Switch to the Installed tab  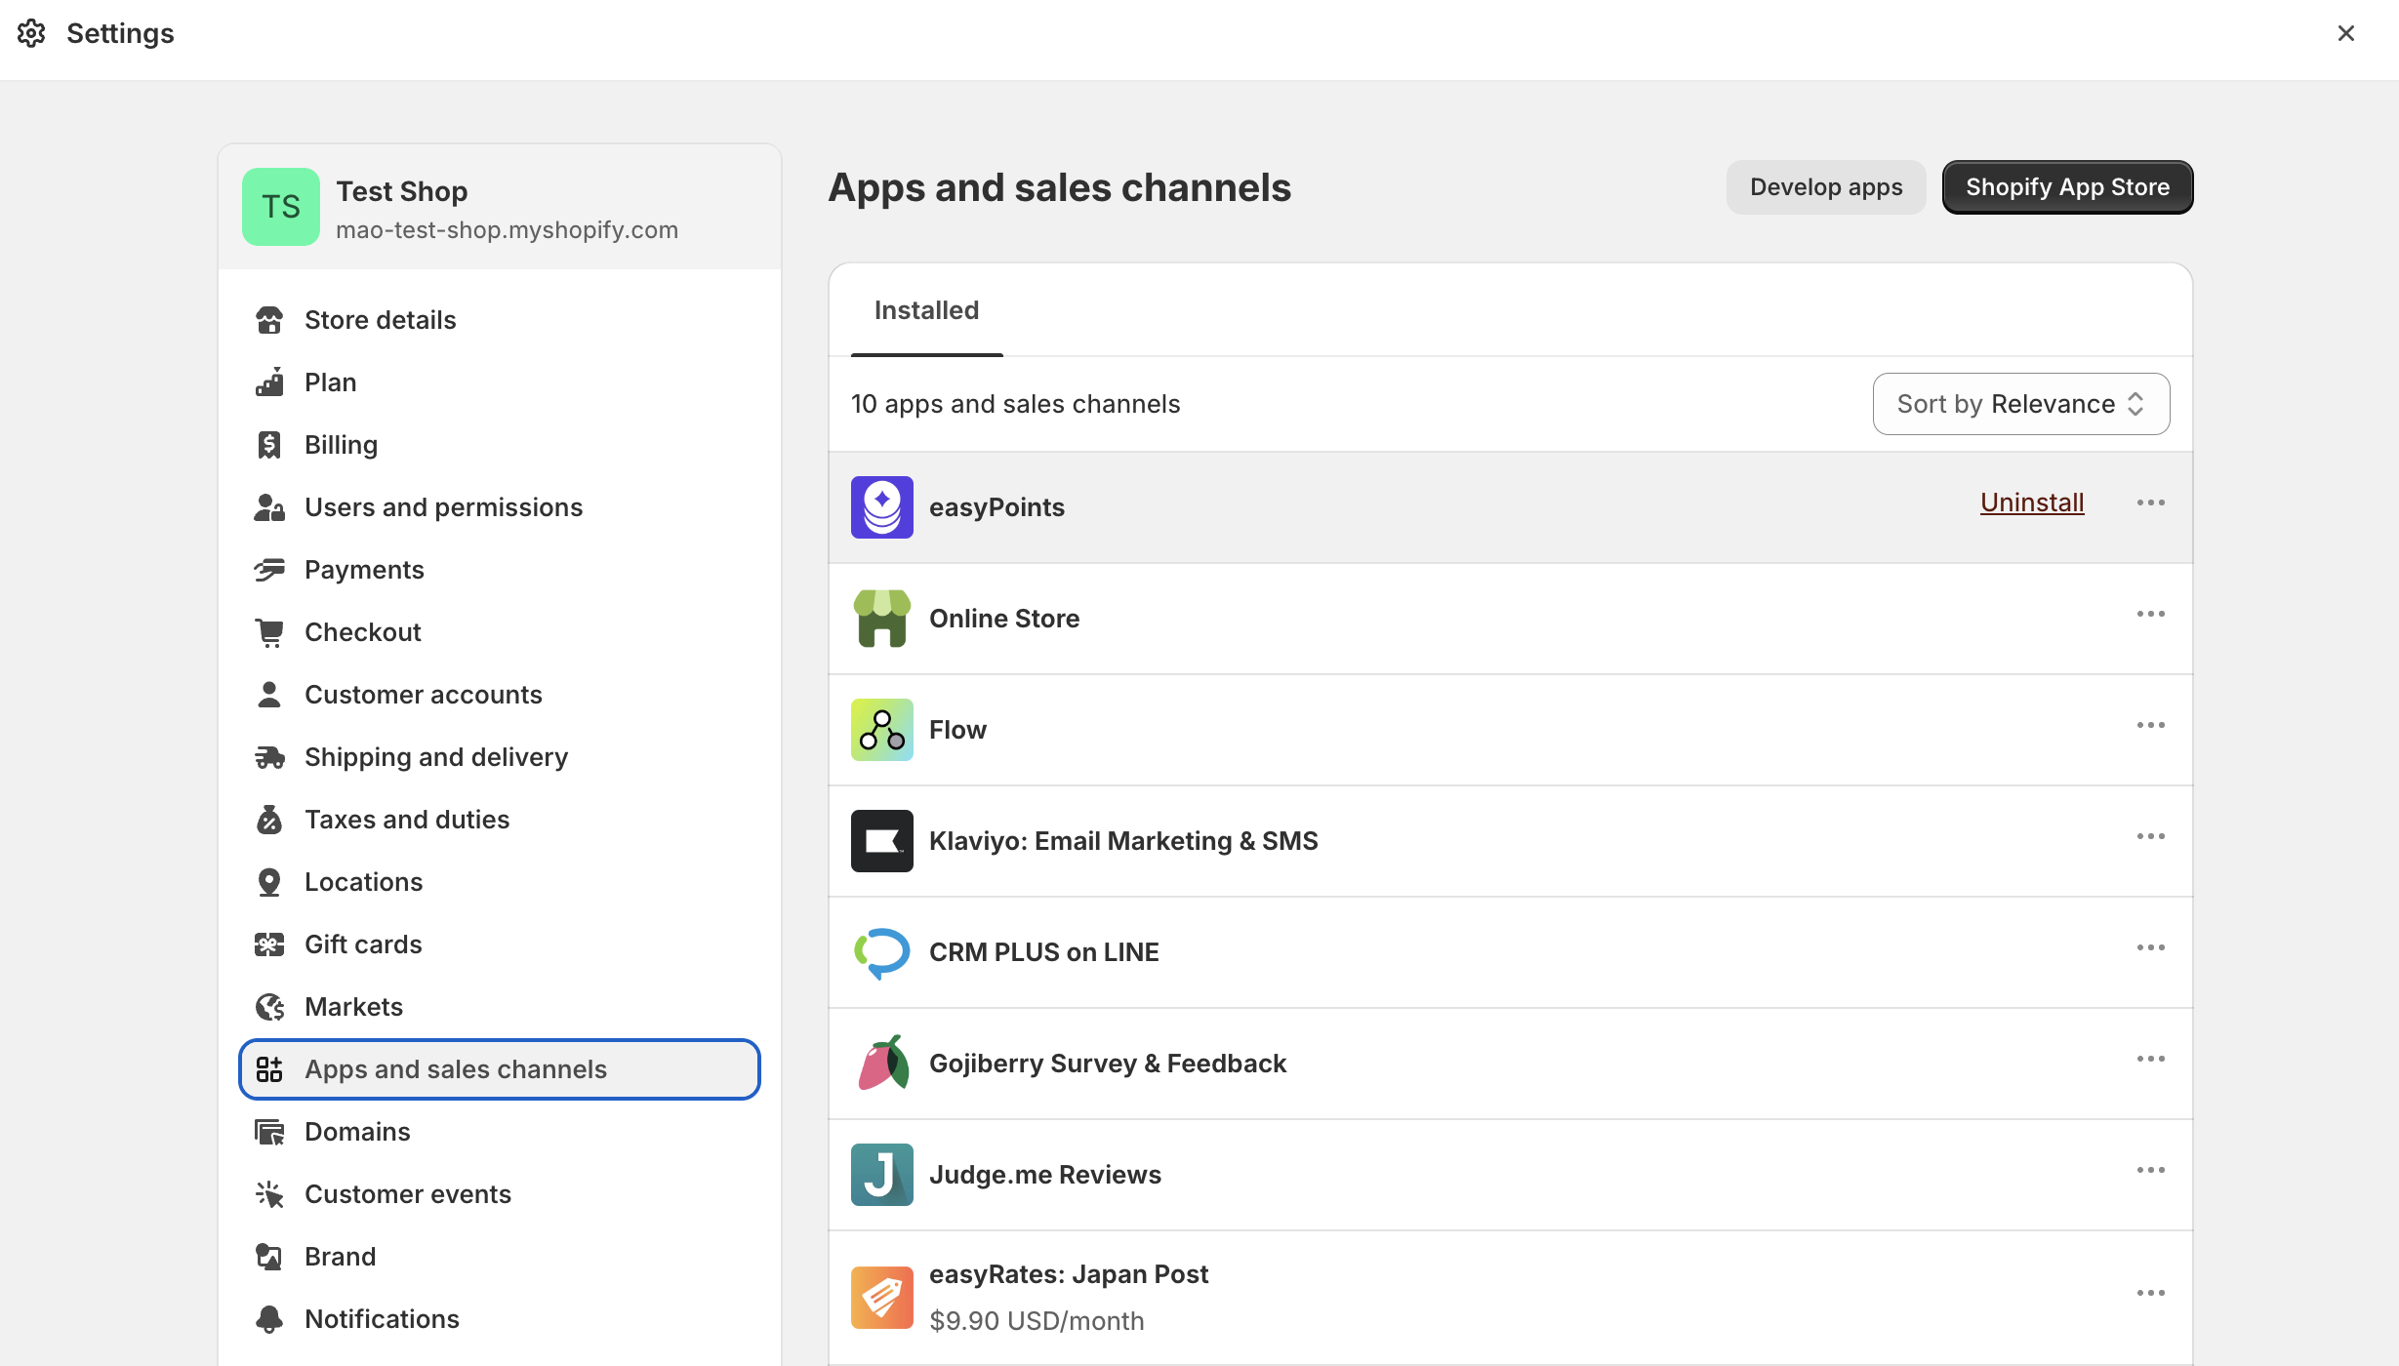click(x=926, y=310)
